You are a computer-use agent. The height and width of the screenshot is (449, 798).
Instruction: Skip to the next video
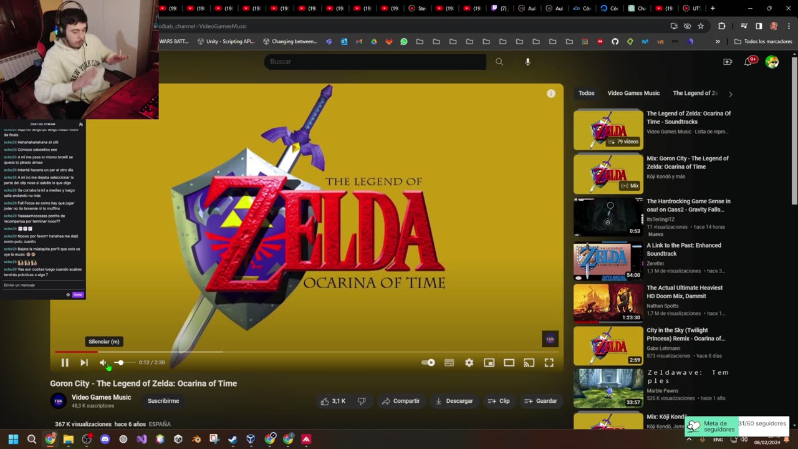pos(84,362)
